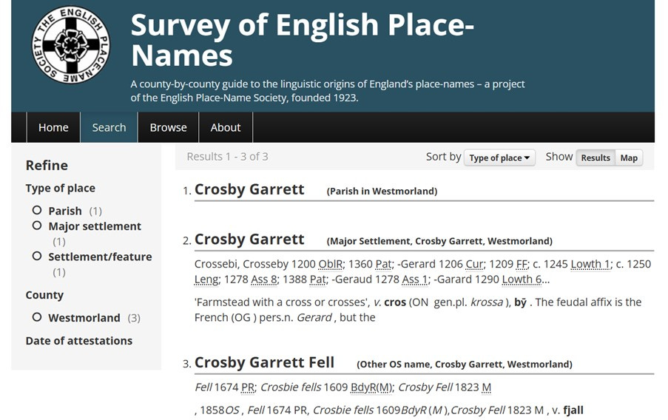Viewport: 668px width, 420px height.
Task: Expand the Type of place filter heading
Action: 60,189
